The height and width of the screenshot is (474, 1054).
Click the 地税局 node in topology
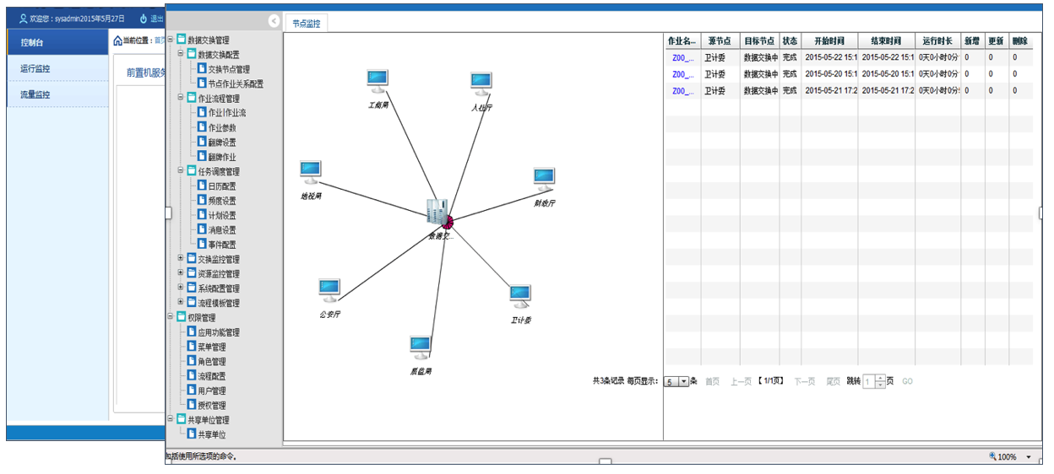pyautogui.click(x=311, y=172)
